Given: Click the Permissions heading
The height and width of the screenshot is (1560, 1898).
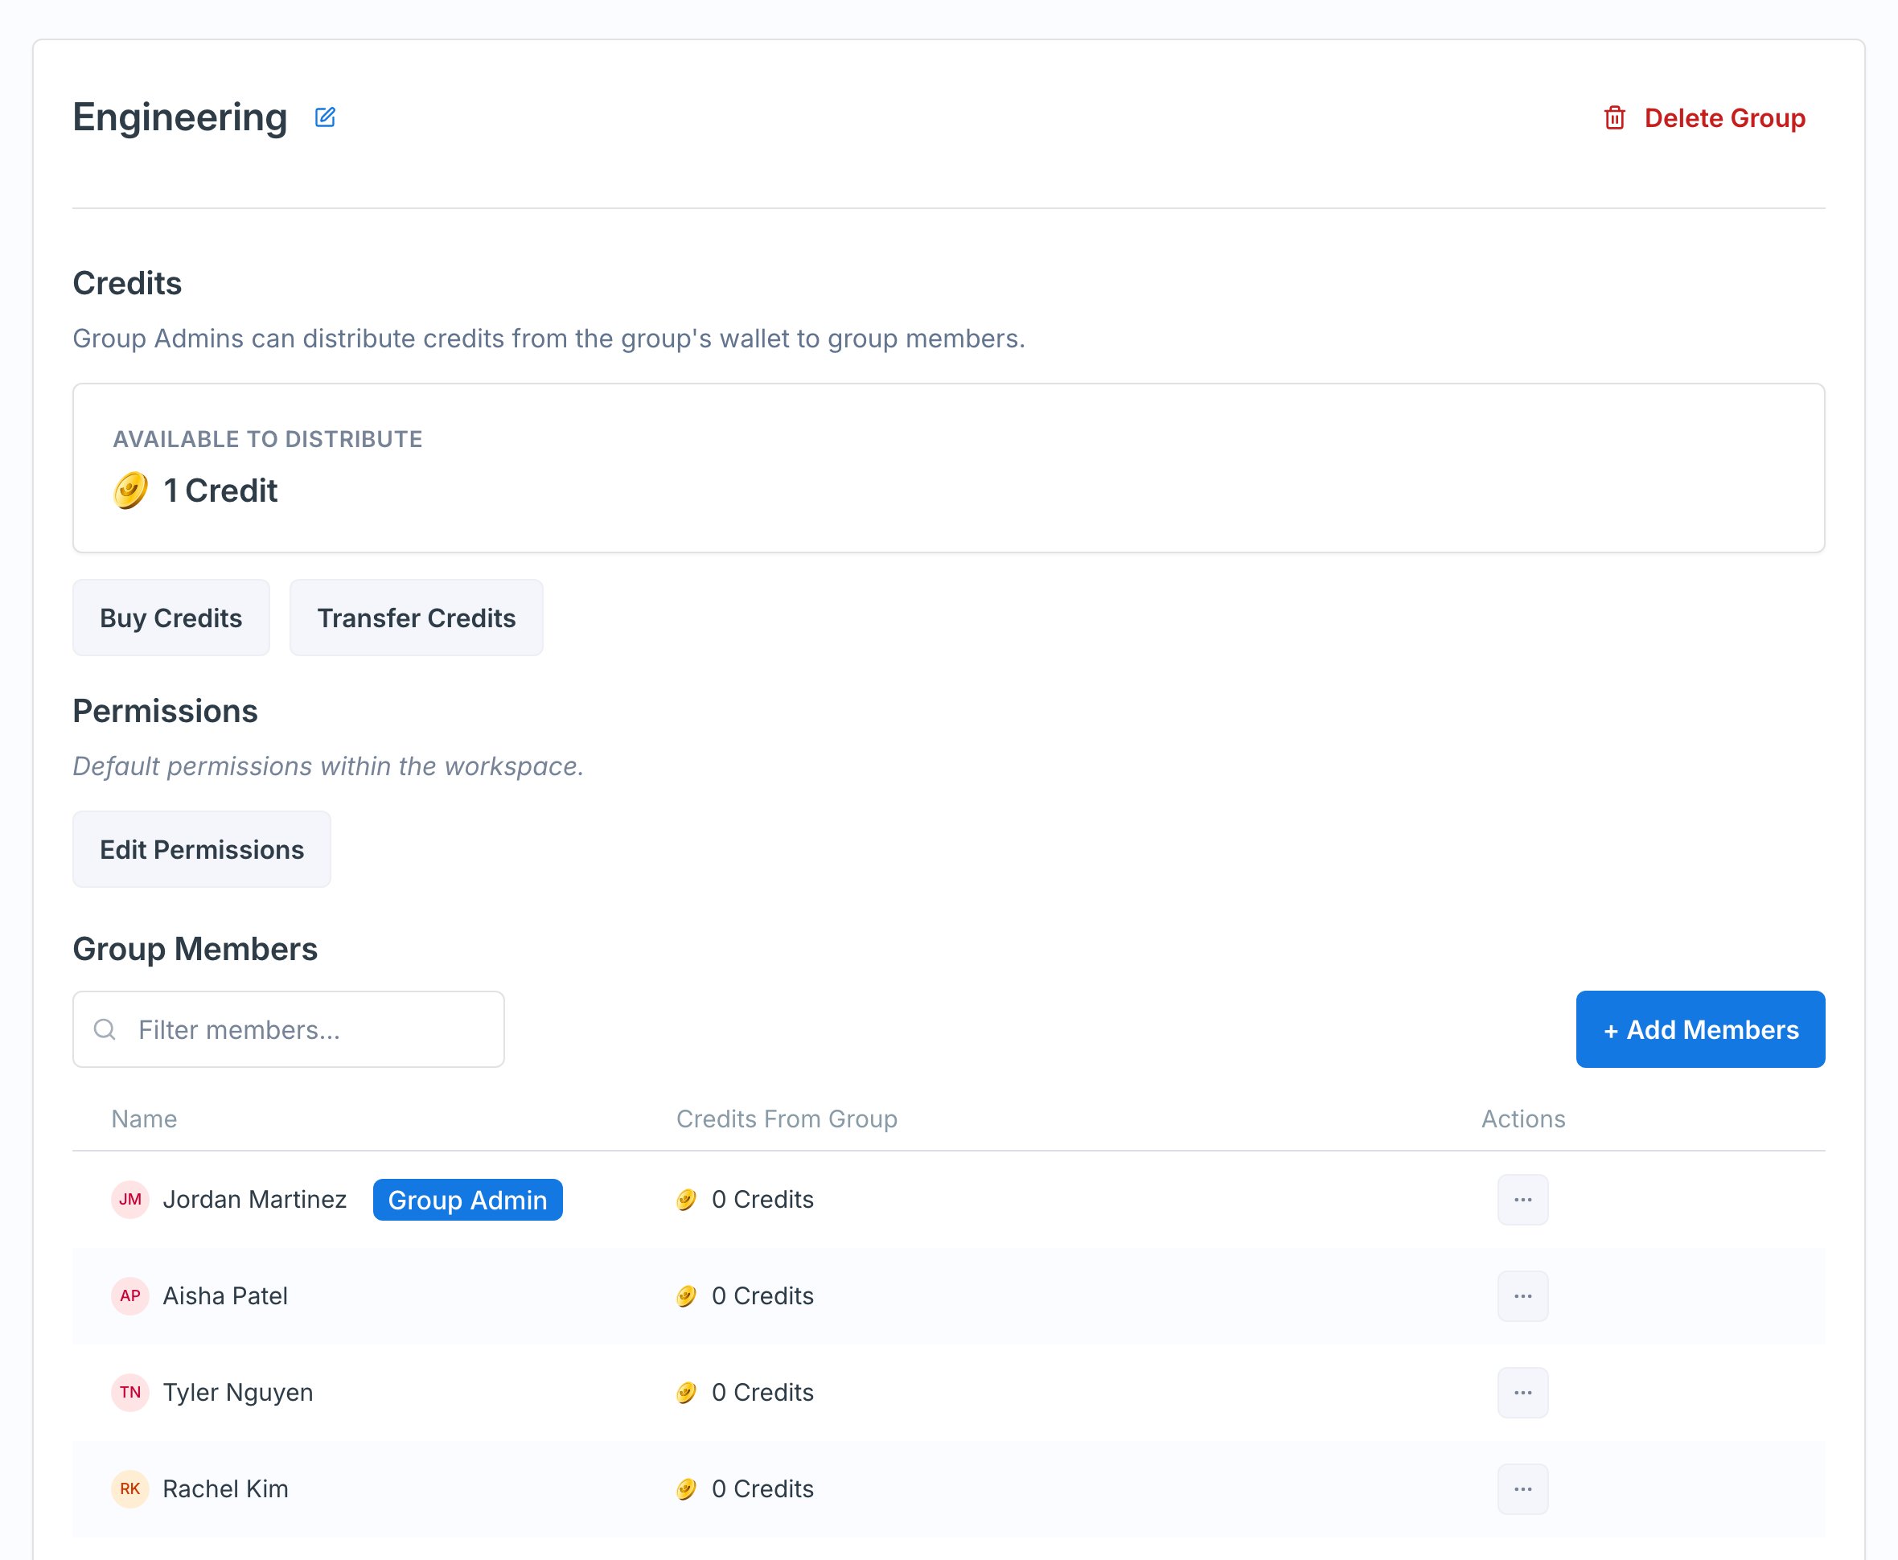Looking at the screenshot, I should (x=166, y=711).
